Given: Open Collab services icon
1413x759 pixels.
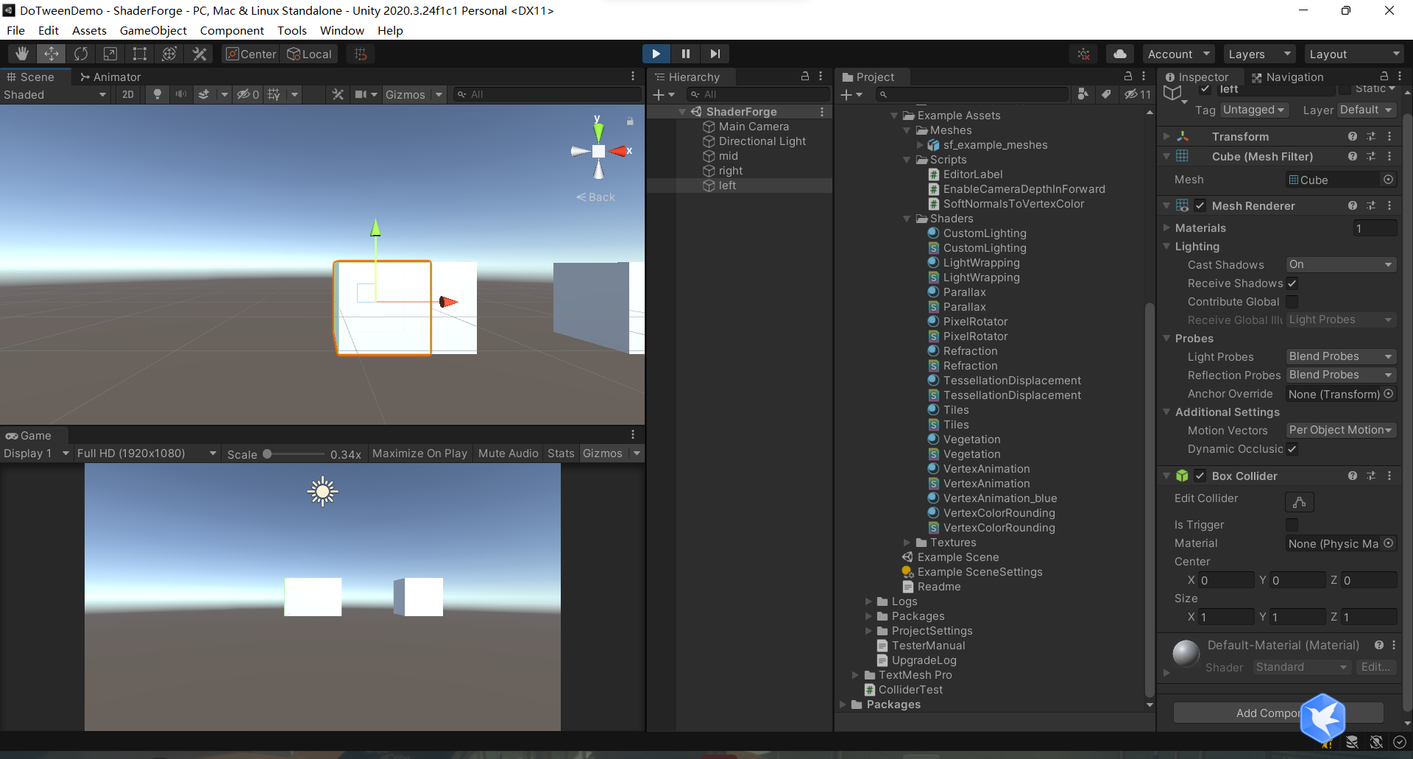Looking at the screenshot, I should coord(1084,54).
